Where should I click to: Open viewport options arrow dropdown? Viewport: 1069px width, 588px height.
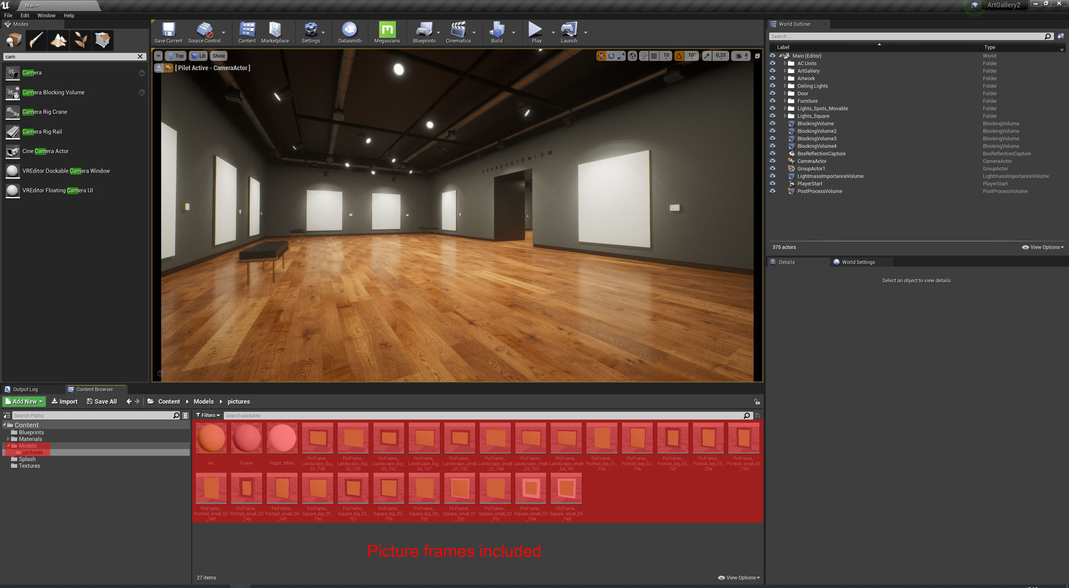(158, 56)
